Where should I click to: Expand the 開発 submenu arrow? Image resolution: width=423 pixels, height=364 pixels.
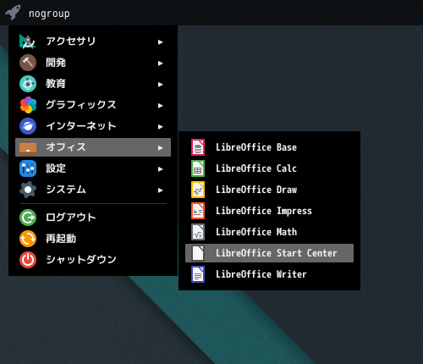click(160, 63)
